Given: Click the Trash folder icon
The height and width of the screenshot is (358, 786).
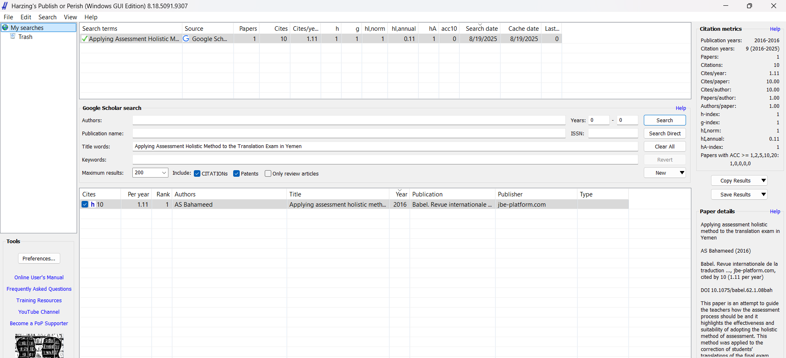Looking at the screenshot, I should [13, 36].
